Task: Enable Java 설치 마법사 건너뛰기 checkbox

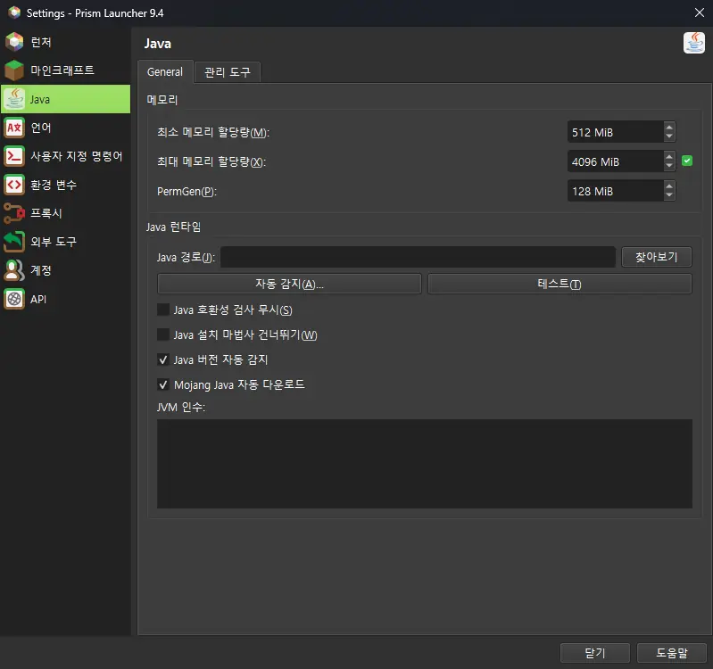Action: pos(162,335)
